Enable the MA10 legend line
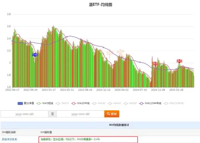The width and height of the screenshot is (200, 143). click(62, 103)
